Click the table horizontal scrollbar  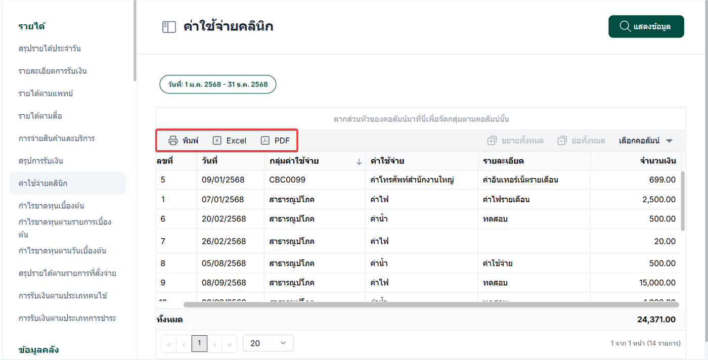pos(431,304)
